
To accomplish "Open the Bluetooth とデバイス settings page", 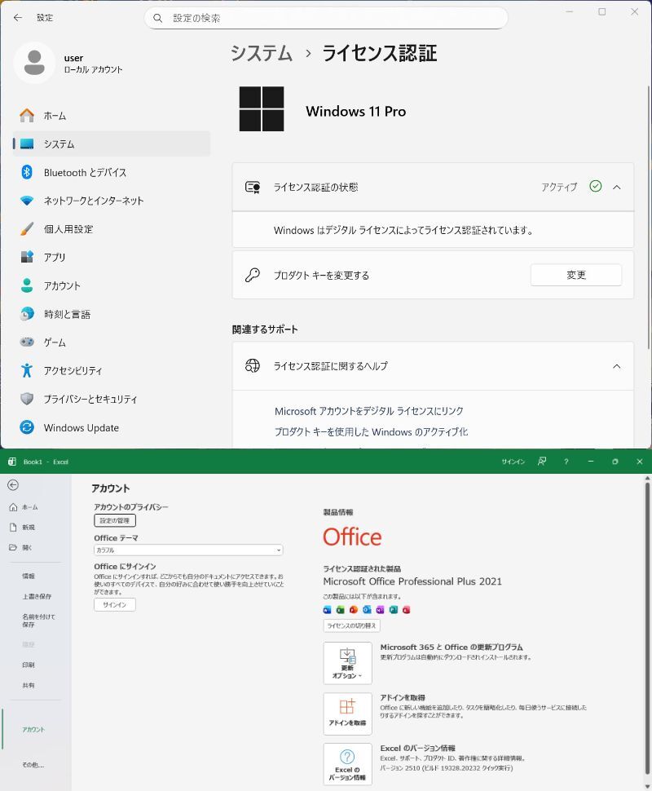I will tap(85, 172).
